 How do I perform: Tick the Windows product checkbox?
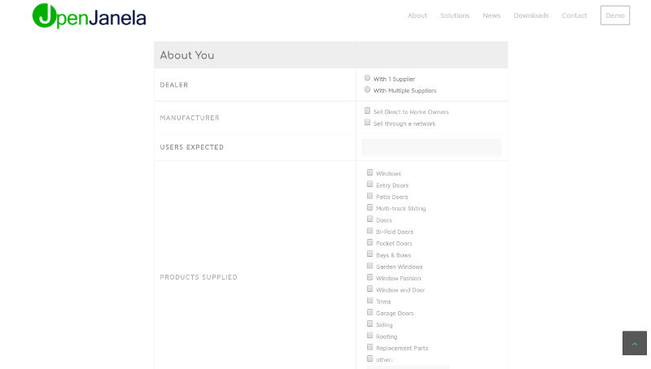click(x=369, y=172)
